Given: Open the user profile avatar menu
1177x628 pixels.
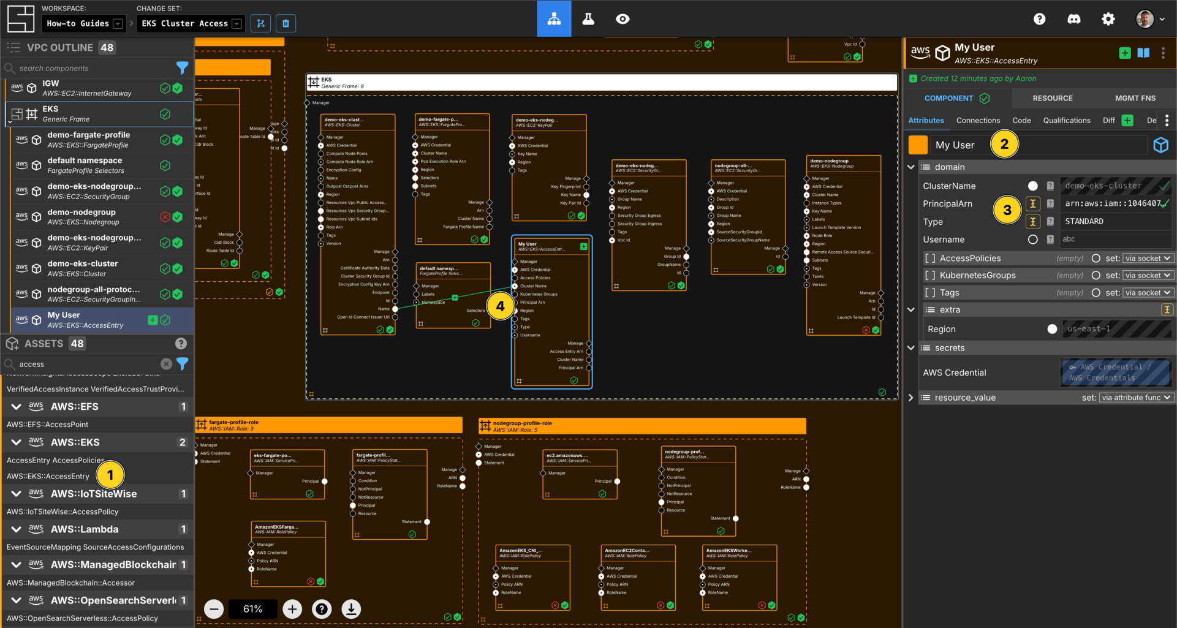Looking at the screenshot, I should point(1149,19).
